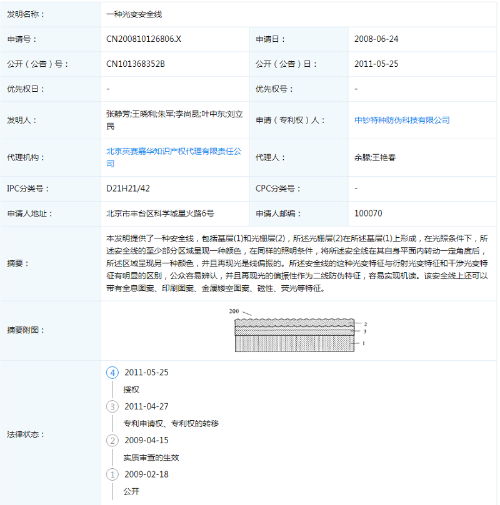Select the step 3 circle marker
The height and width of the screenshot is (505, 500).
(112, 406)
